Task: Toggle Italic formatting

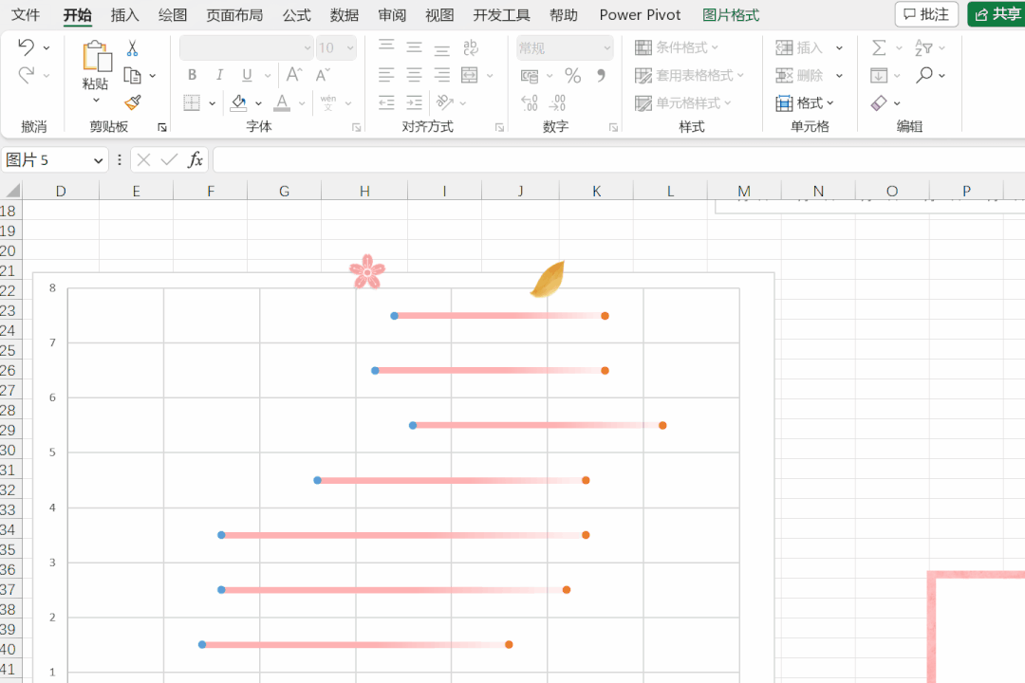Action: click(219, 75)
